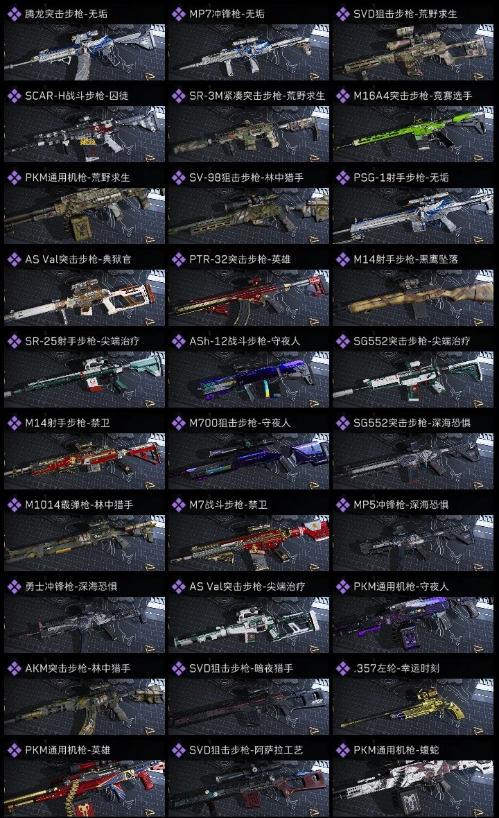Viewport: 499px width, 818px height.
Task: Click the purple rarity icon beside 腾龙突击步枪-无垢
Action: point(14,14)
